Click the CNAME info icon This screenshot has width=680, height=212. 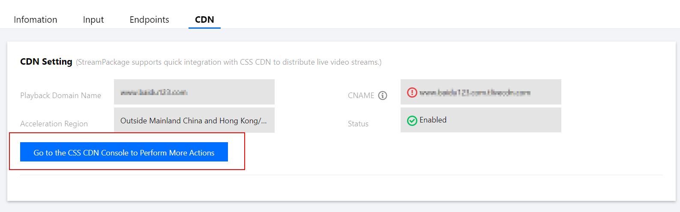click(x=383, y=96)
